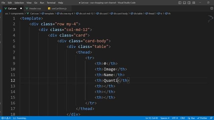Click the word Image in the th
The height and width of the screenshot is (120, 214).
pos(110,69)
